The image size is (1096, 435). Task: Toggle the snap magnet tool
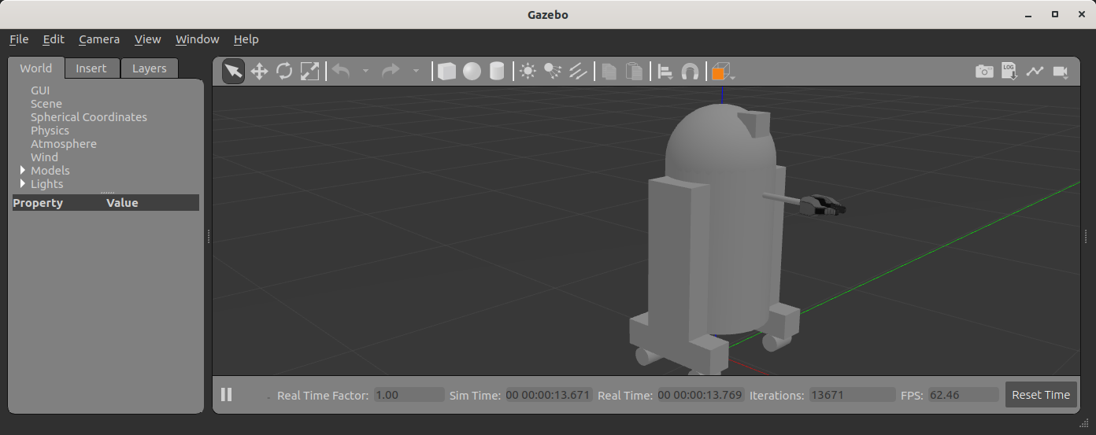pyautogui.click(x=690, y=72)
